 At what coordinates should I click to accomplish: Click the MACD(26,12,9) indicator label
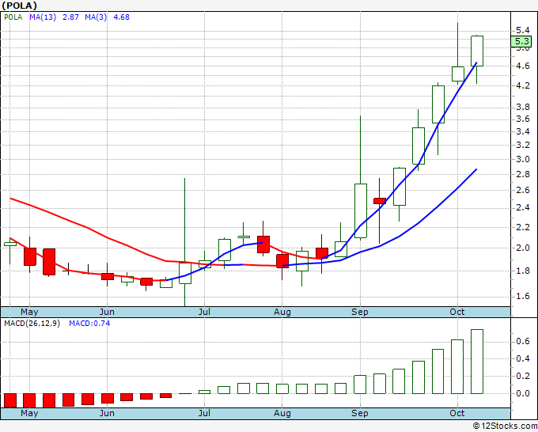click(32, 323)
